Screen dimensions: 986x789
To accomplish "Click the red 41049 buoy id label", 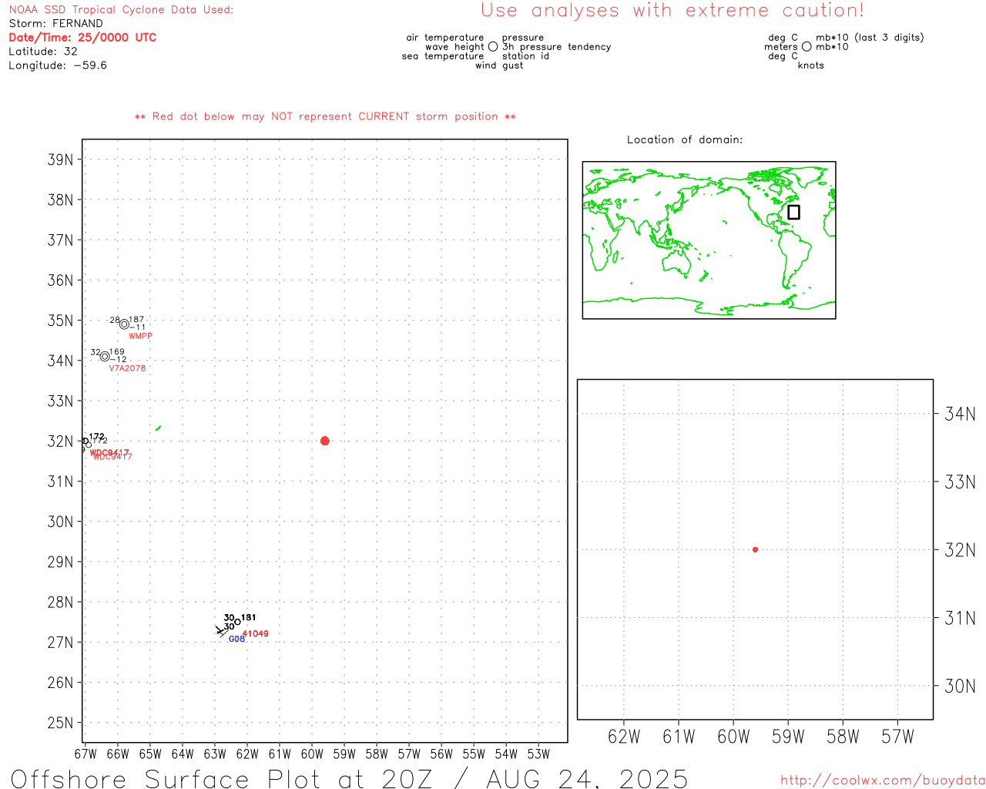I will (256, 634).
